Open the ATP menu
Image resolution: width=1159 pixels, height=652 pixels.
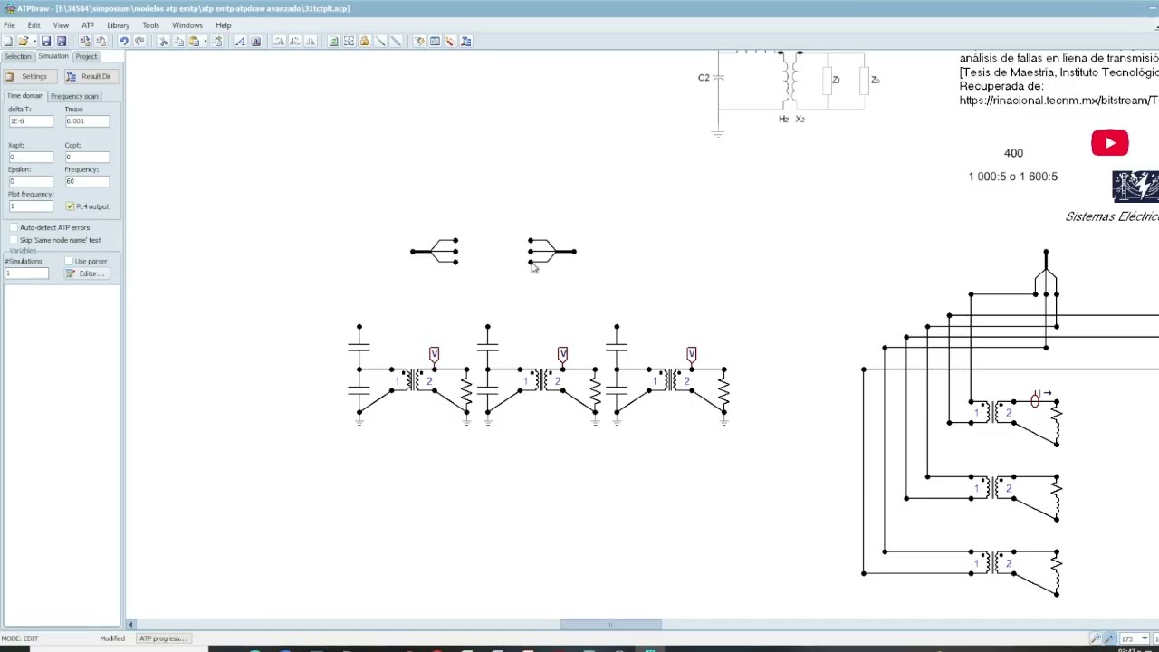[x=88, y=25]
